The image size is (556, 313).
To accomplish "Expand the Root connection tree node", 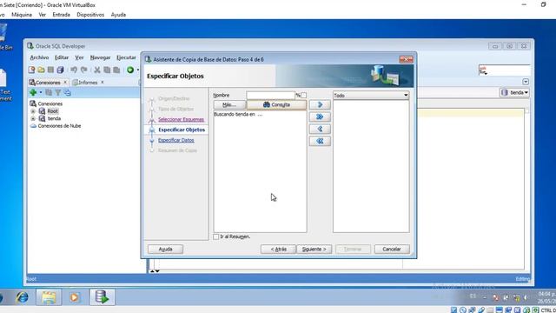I will tap(33, 111).
